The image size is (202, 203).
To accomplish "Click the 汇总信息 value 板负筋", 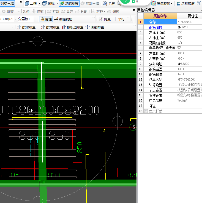I will [189, 100].
